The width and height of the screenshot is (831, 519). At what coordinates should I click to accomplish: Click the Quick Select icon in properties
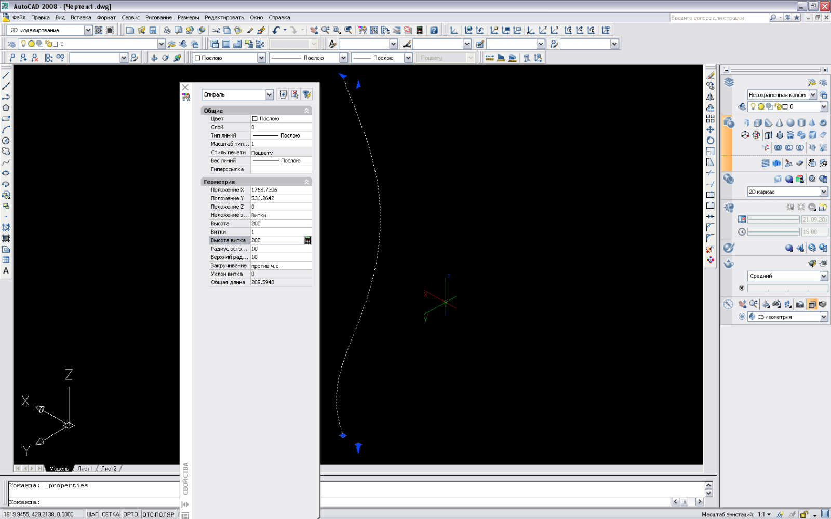coord(306,94)
